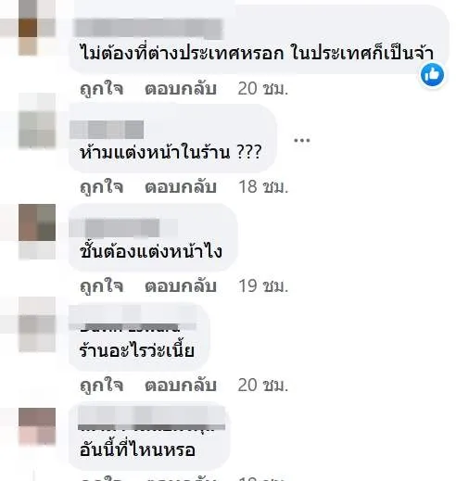Open the 18 ชม. timestamp link
This screenshot has width=469, height=481.
coord(263,187)
